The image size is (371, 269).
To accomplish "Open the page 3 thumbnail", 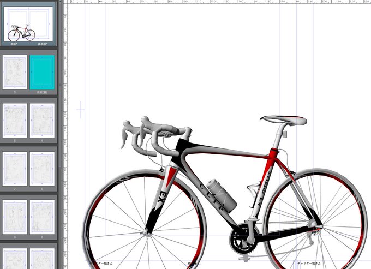I will (x=15, y=73).
